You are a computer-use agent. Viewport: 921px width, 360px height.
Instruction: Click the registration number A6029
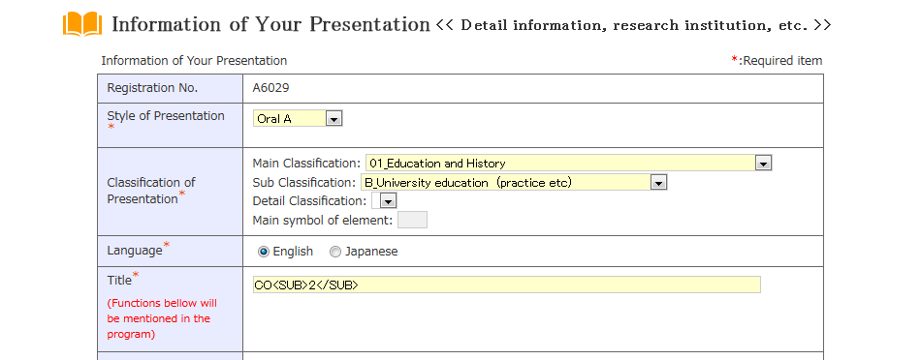coord(270,88)
